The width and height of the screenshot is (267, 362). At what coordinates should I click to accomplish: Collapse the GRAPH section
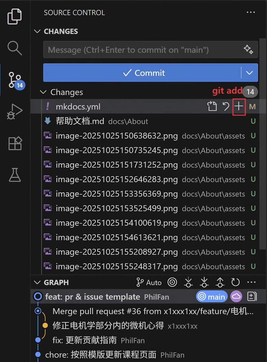point(37,282)
